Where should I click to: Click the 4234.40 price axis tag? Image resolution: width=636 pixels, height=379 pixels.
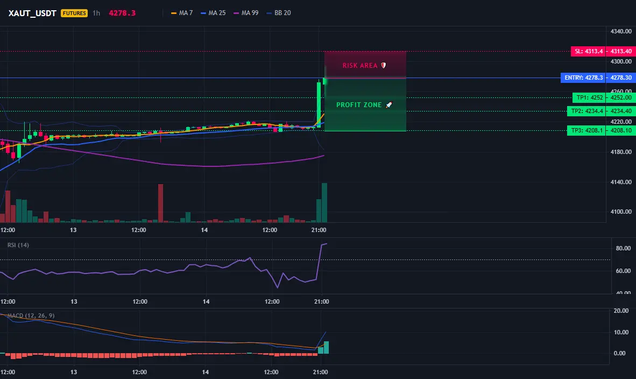(x=621, y=111)
